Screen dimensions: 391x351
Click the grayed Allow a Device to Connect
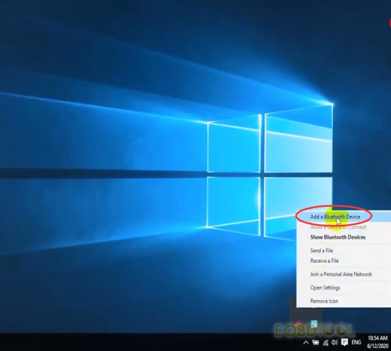(338, 227)
